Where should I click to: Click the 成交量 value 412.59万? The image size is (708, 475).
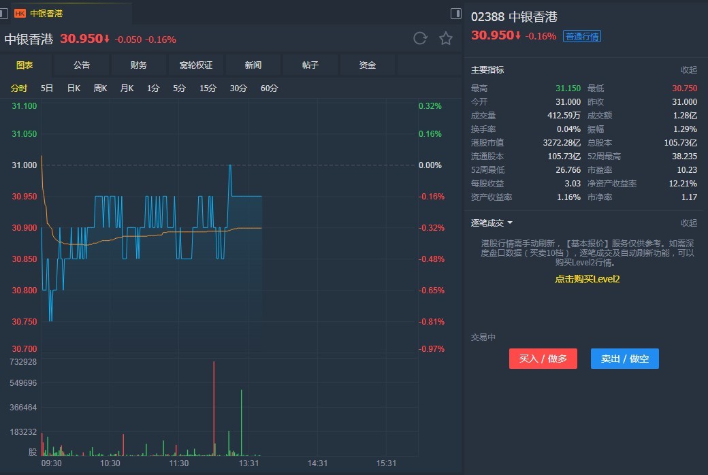[x=564, y=116]
